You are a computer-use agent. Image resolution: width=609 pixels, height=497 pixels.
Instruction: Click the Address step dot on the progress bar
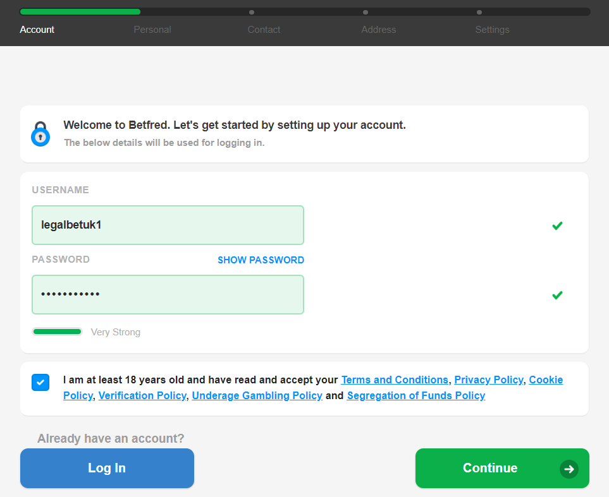click(366, 12)
